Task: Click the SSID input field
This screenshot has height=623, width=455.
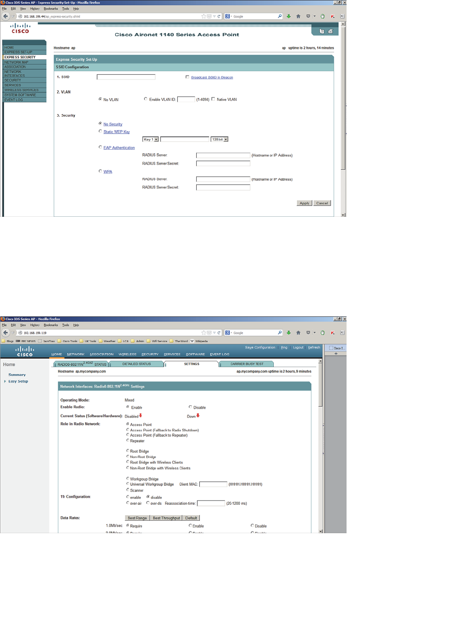Action: 126,77
